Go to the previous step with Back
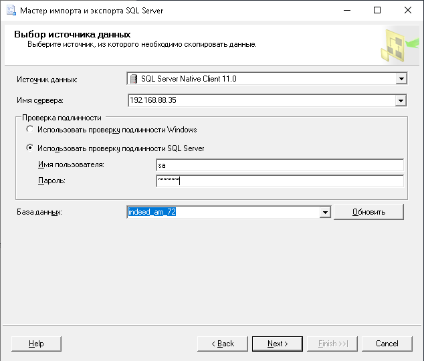Image resolution: width=424 pixels, height=361 pixels. coord(222,344)
